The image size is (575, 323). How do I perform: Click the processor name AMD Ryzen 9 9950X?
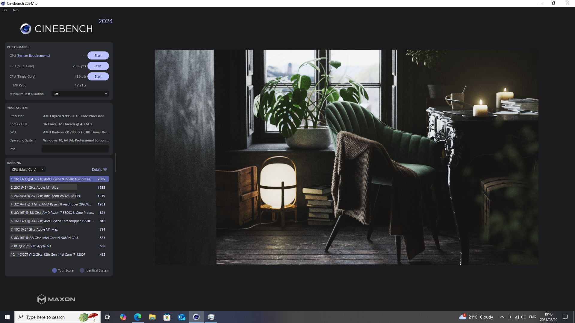(x=73, y=116)
